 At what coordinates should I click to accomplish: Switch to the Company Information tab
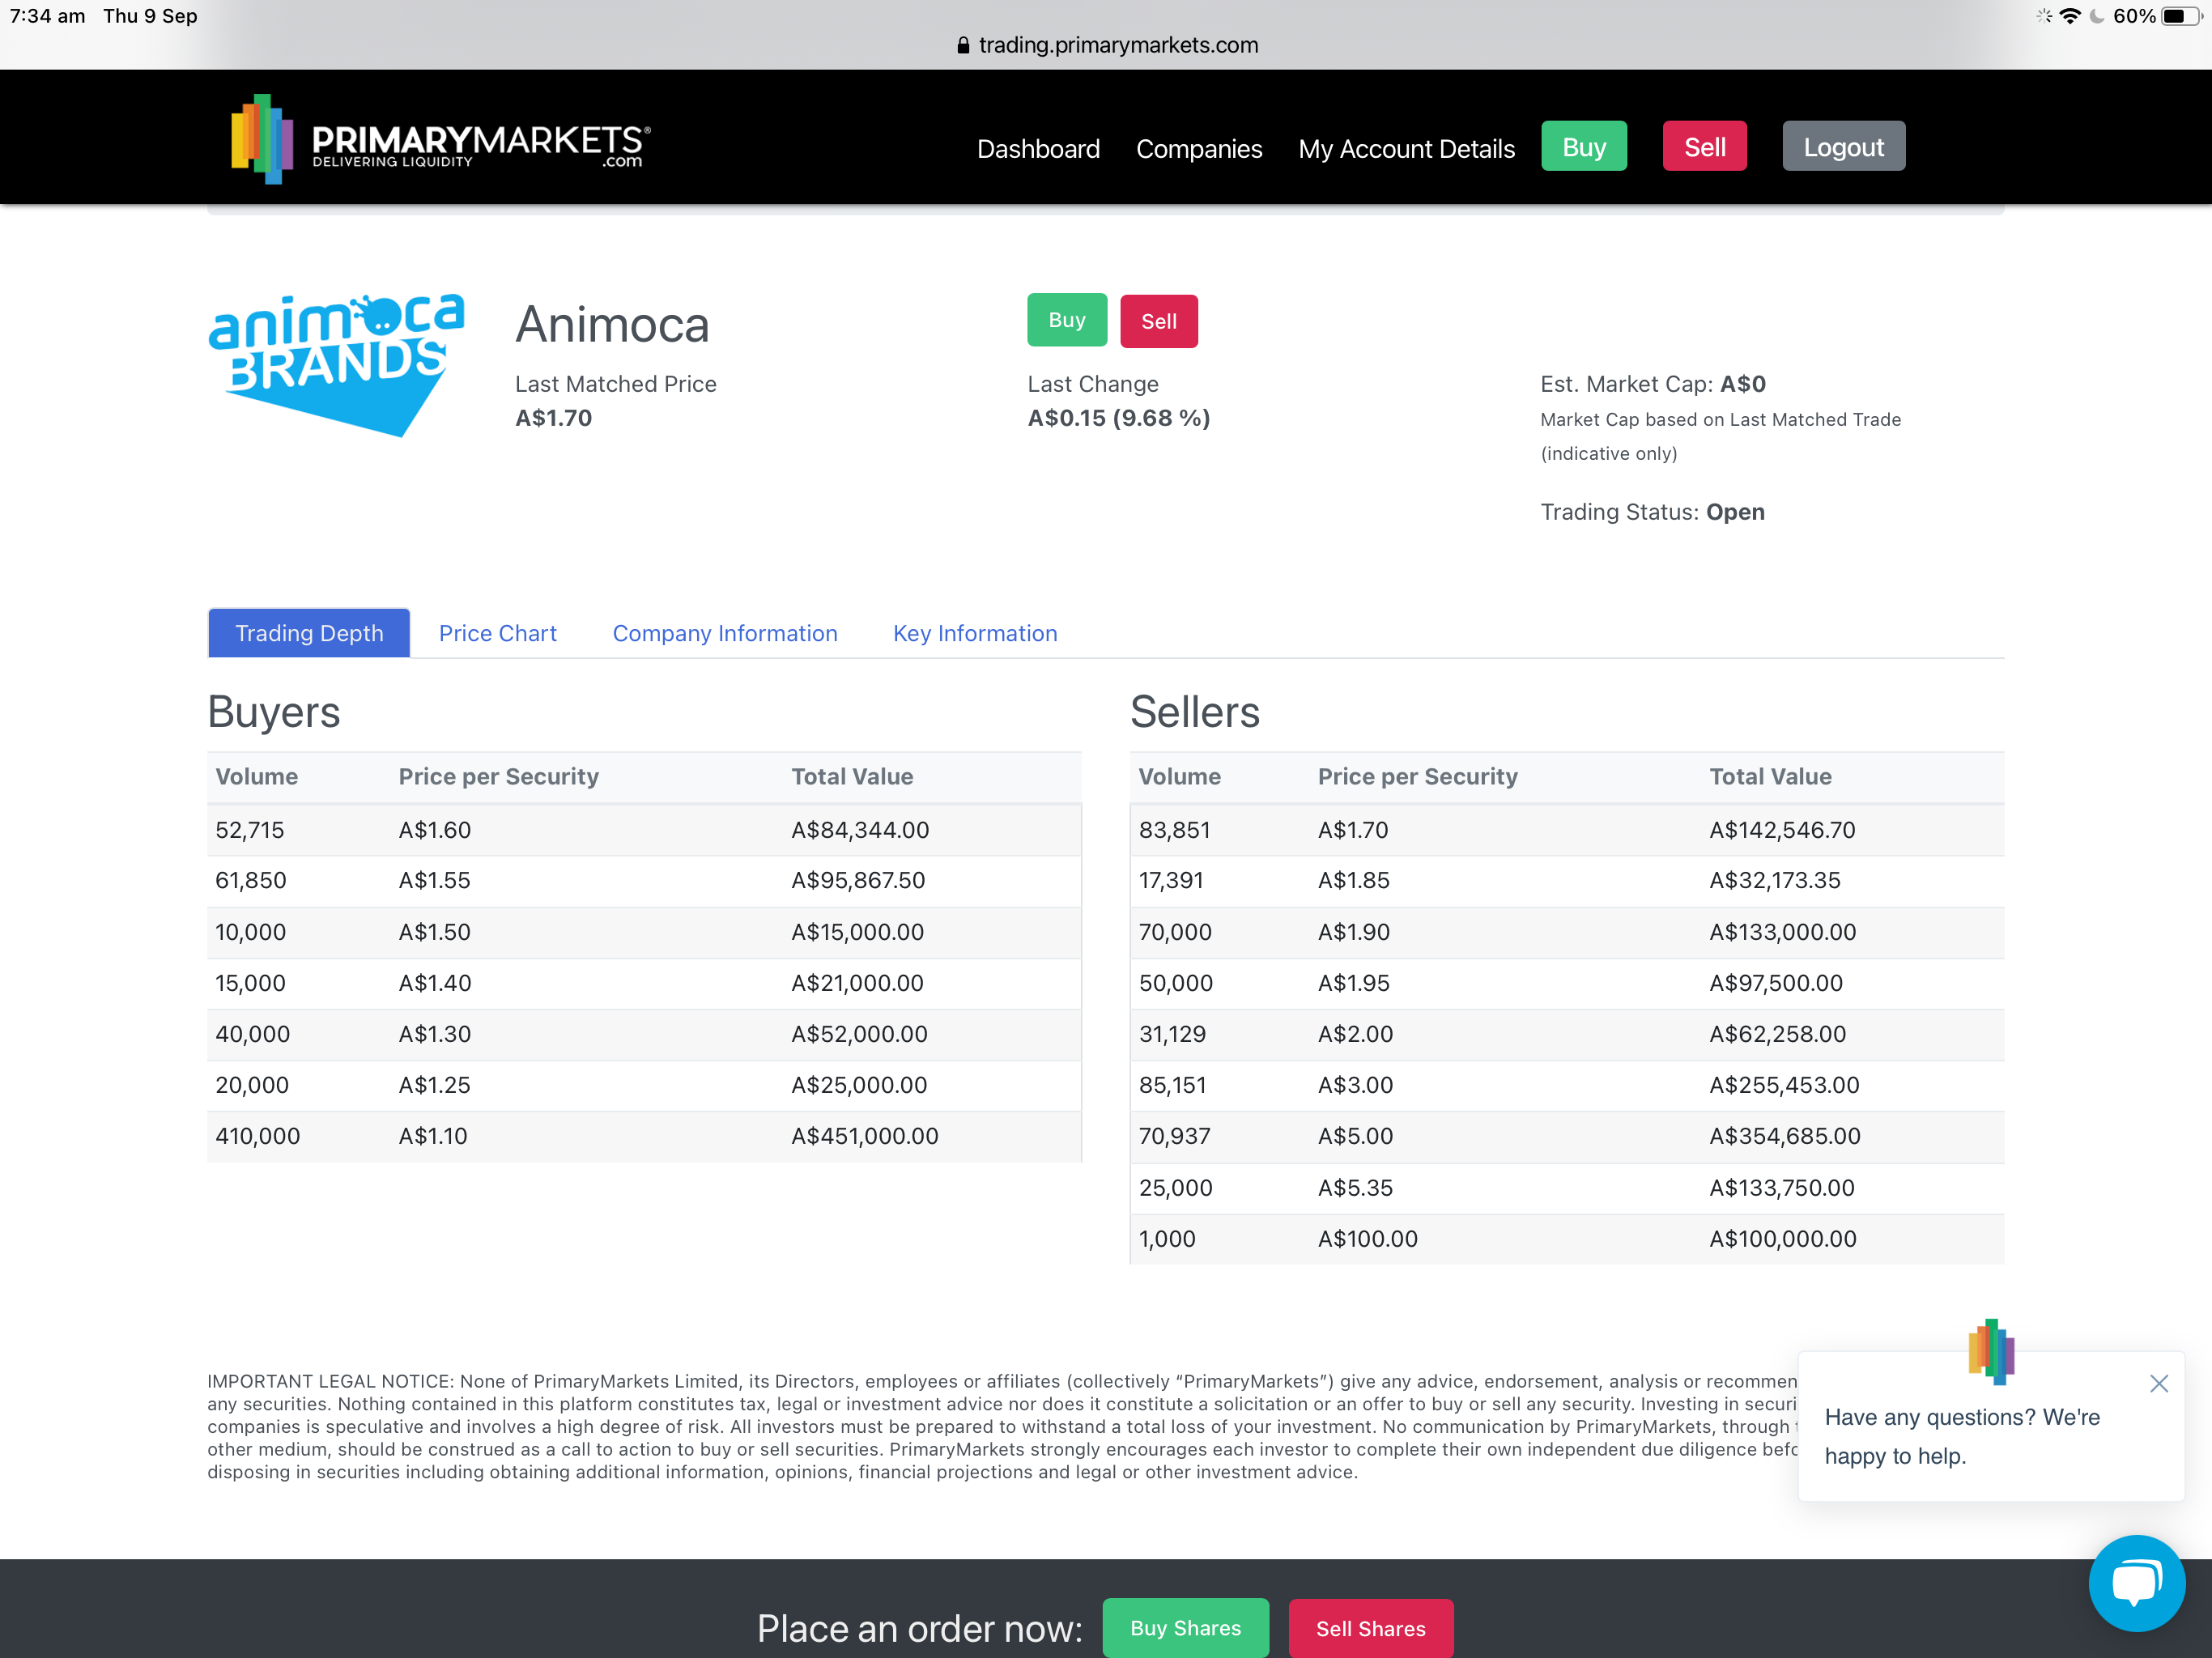pyautogui.click(x=725, y=633)
